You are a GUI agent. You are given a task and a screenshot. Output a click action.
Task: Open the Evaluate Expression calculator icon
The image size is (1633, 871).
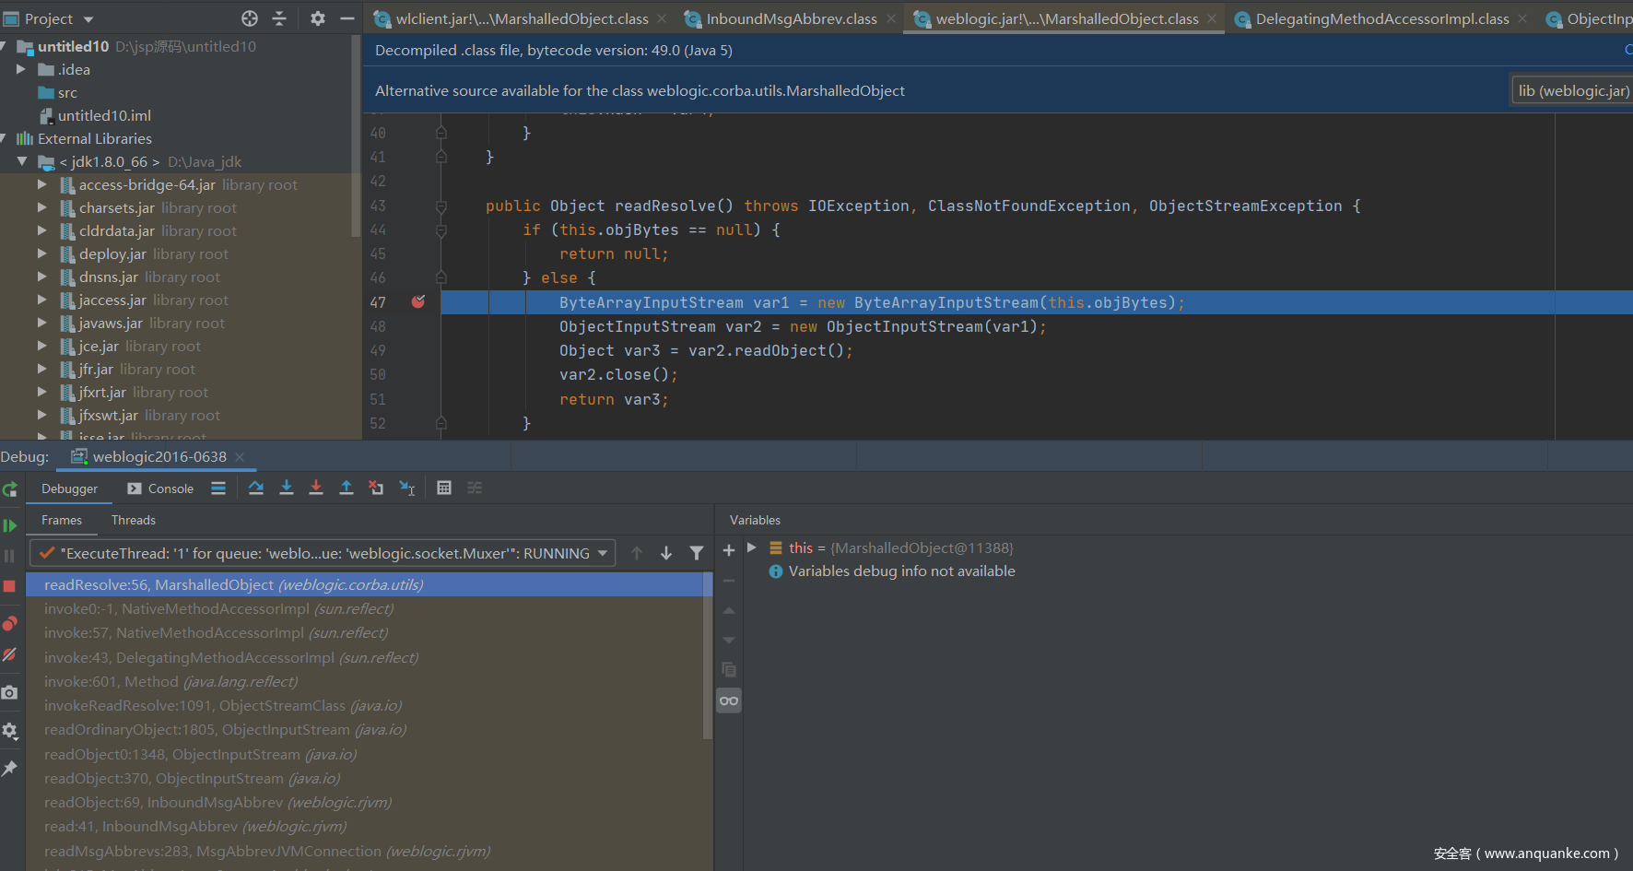[444, 488]
